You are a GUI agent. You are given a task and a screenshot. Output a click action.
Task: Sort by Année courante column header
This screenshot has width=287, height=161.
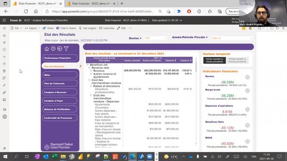132,60
